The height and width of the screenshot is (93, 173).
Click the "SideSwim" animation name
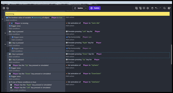pos(96,82)
